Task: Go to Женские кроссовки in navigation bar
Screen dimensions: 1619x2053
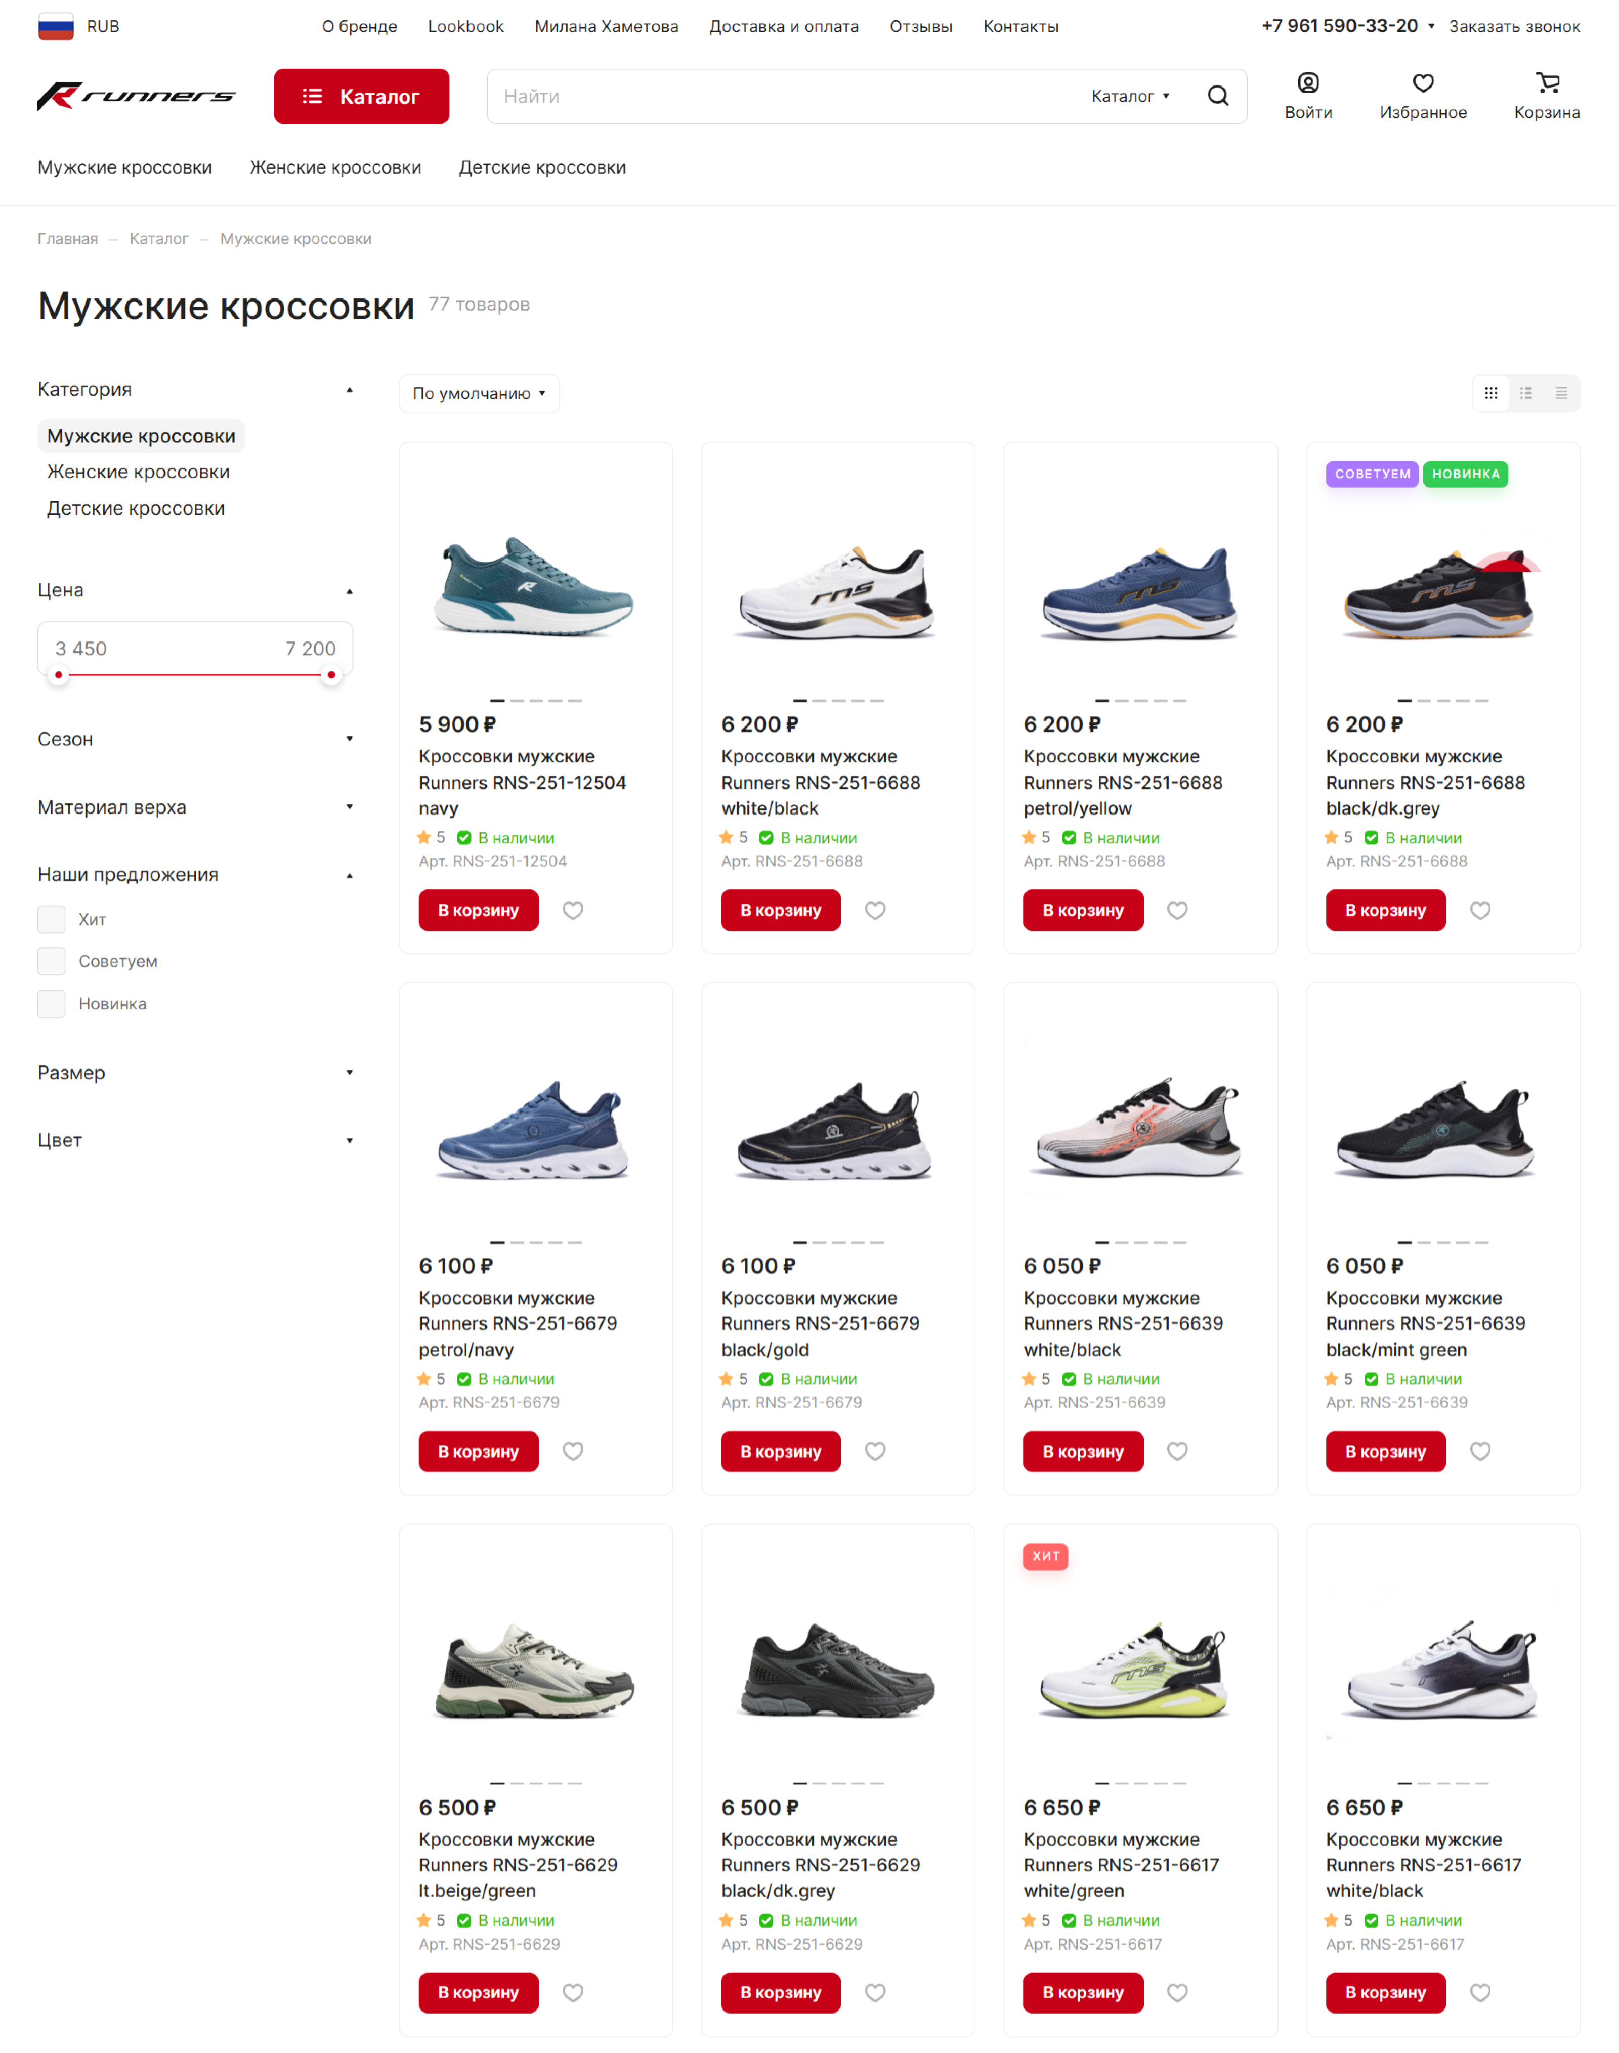Action: pyautogui.click(x=335, y=168)
